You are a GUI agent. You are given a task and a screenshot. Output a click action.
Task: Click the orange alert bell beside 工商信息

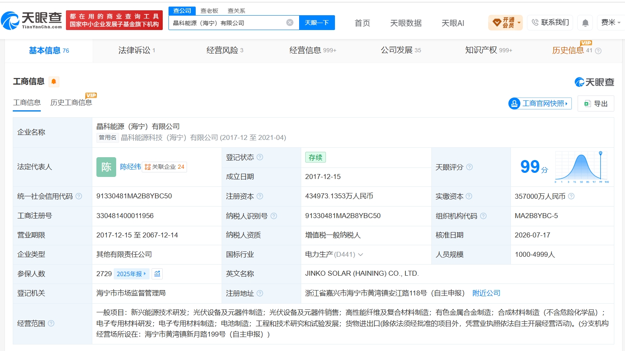coord(54,81)
